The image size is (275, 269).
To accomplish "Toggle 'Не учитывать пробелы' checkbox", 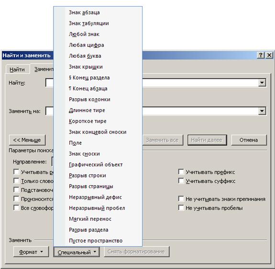I will point(181,208).
